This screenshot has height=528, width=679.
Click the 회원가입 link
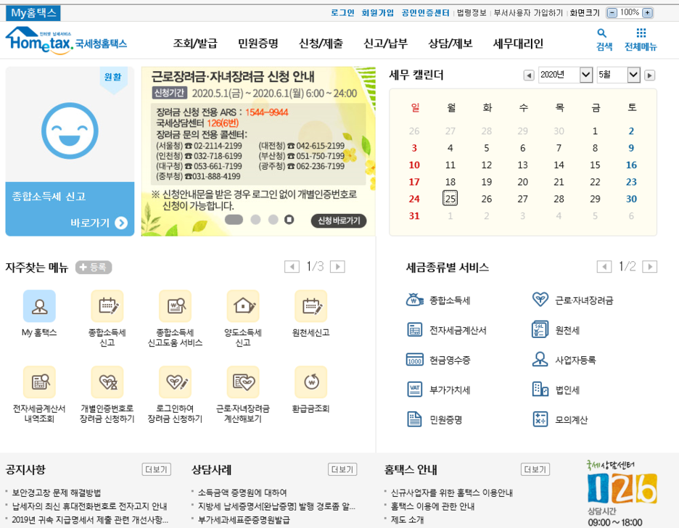pos(378,13)
